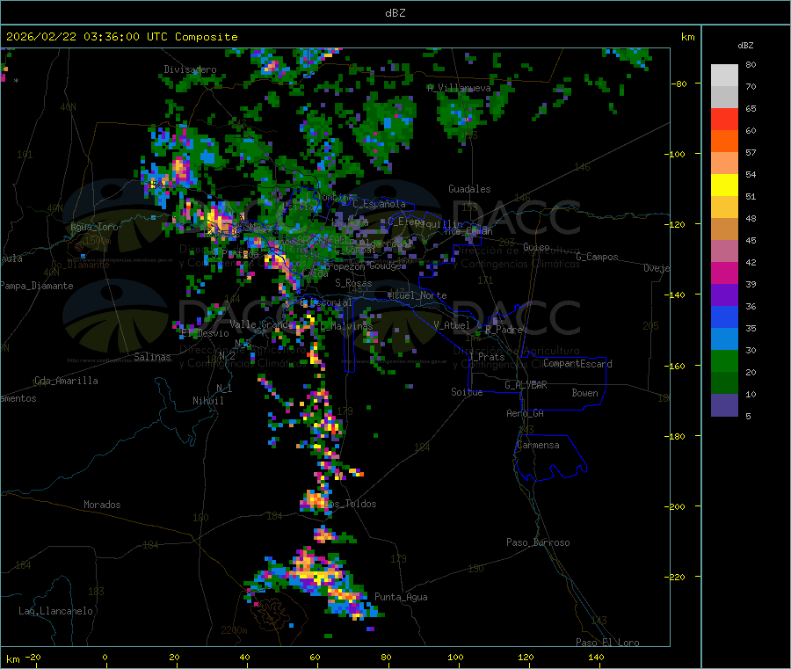Pick the bright green swatch between 30 and 20

pos(724,360)
